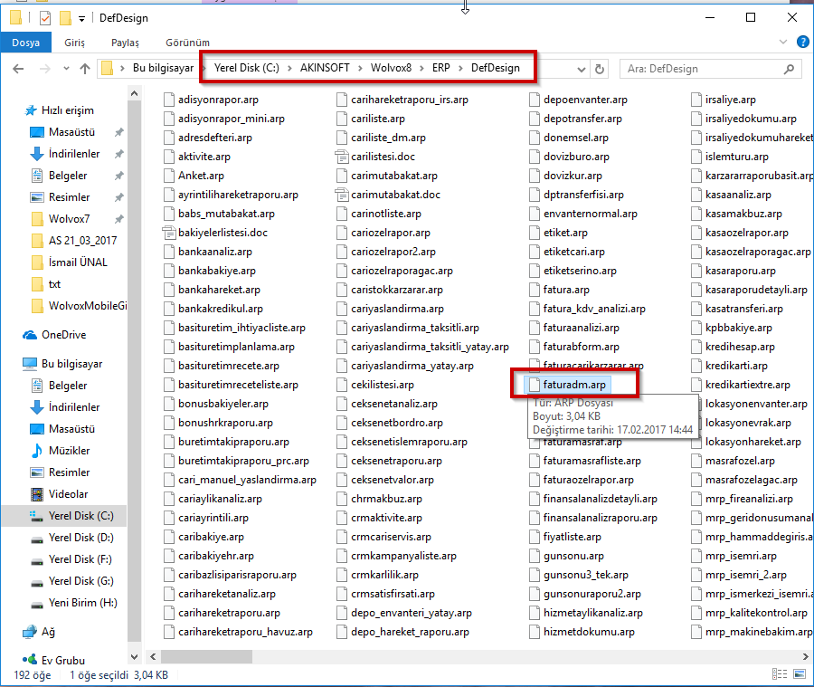This screenshot has height=687, width=814.
Task: Switch to details view layout
Action: [780, 674]
